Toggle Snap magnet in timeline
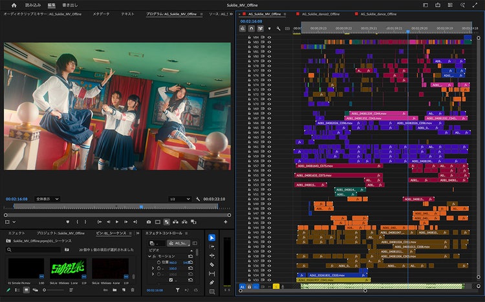The width and height of the screenshot is (485, 302). click(251, 28)
